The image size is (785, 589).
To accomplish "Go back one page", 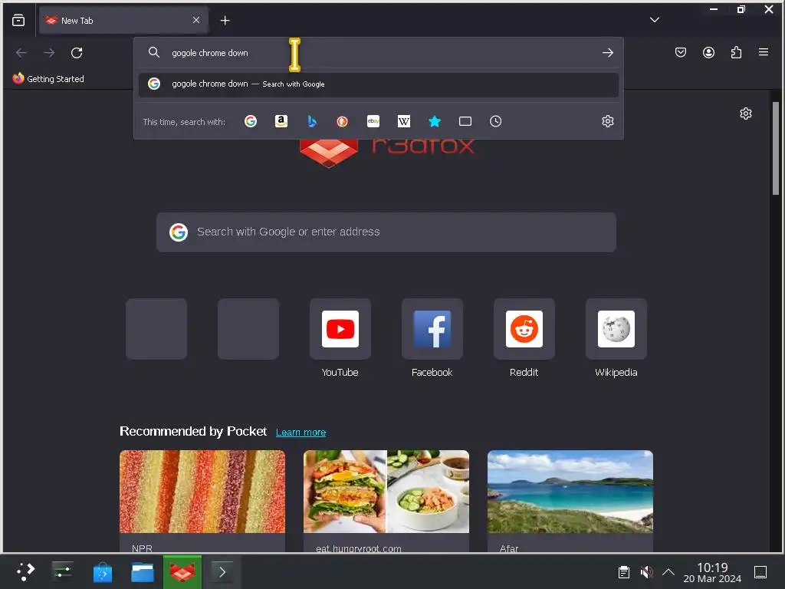I will coord(21,53).
